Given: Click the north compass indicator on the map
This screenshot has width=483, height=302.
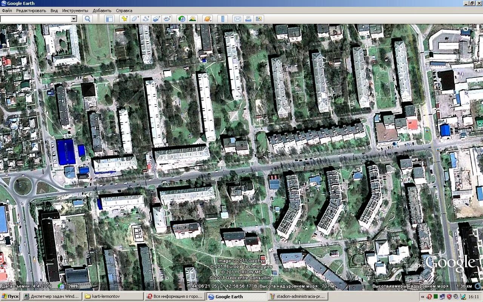Looking at the screenshot, I should [x=465, y=29].
